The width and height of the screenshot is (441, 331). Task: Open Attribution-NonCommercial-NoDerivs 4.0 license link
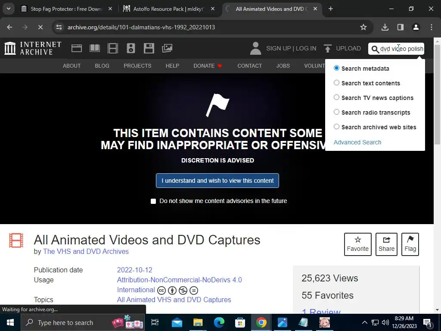coord(180,285)
